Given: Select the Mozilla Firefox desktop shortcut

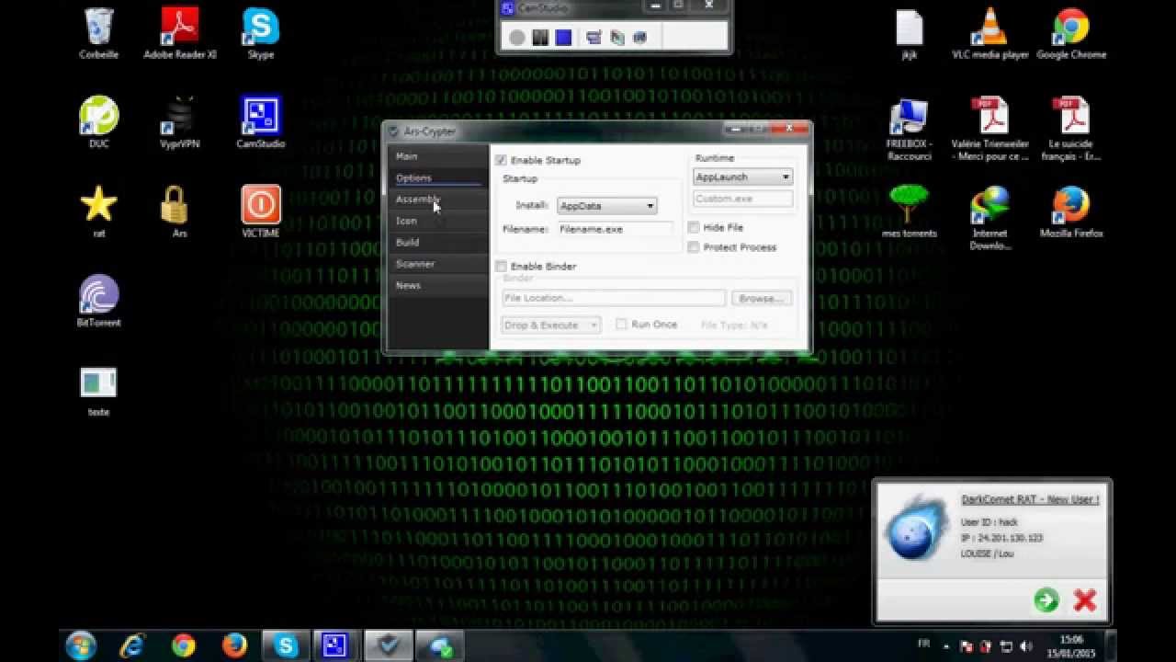Looking at the screenshot, I should [x=1071, y=212].
